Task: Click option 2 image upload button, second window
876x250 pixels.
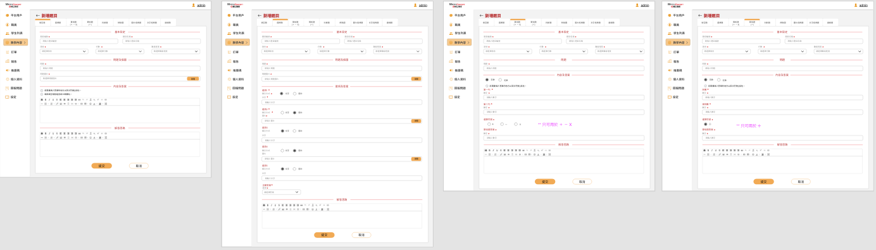Action: [x=416, y=121]
